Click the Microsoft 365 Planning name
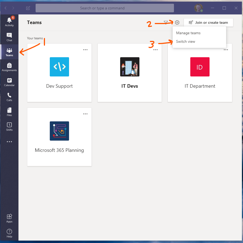 (x=59, y=150)
